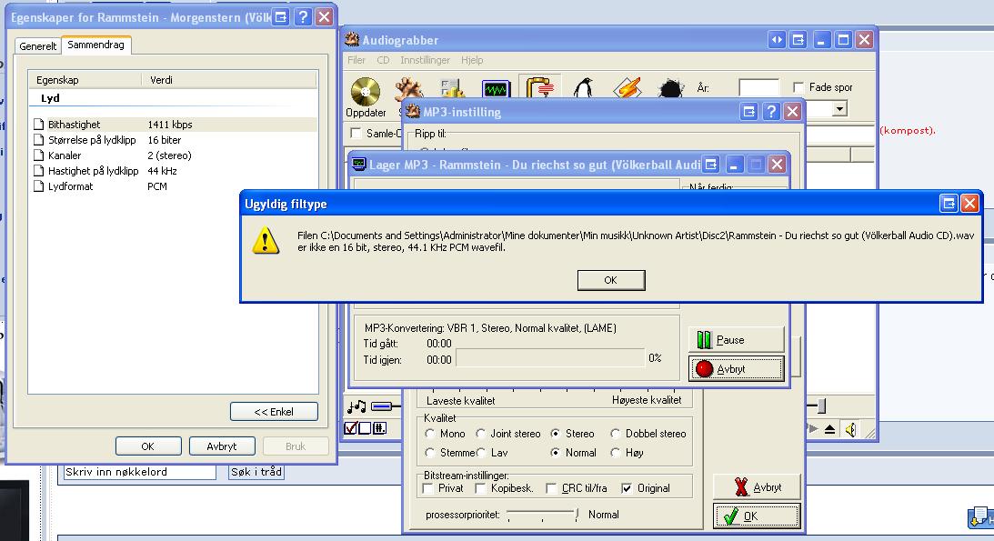Viewport: 994px width, 541px height.
Task: Open the CD menu in Audiograbber
Action: 383,60
